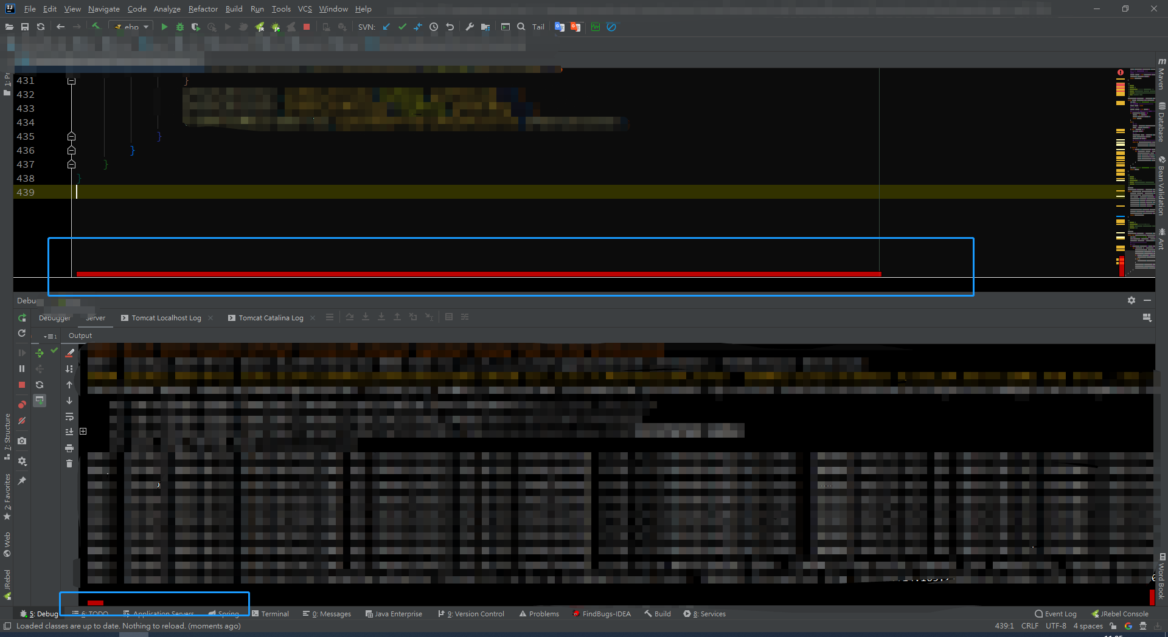Pin the debug tab with the pin icon
Image resolution: width=1168 pixels, height=637 pixels.
[x=22, y=481]
